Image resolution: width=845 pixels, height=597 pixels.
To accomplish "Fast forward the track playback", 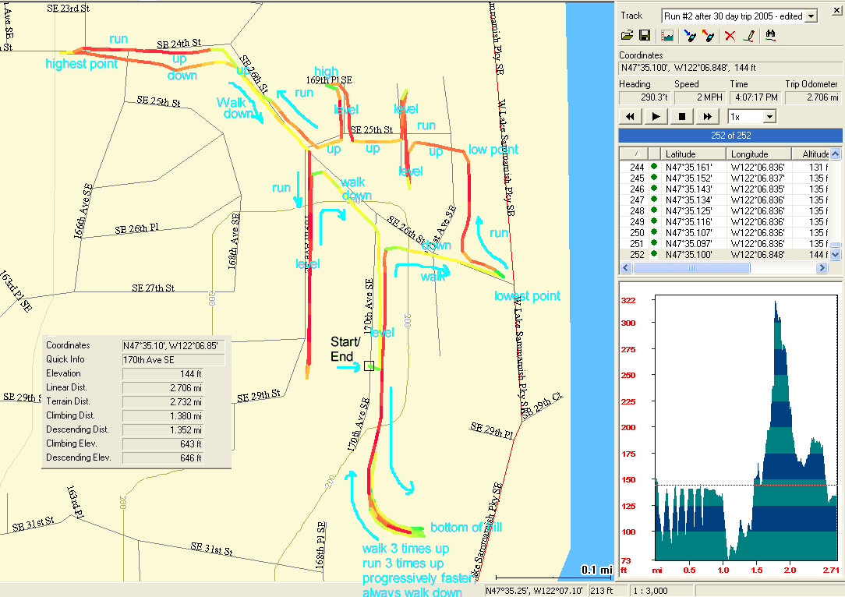I will (708, 116).
